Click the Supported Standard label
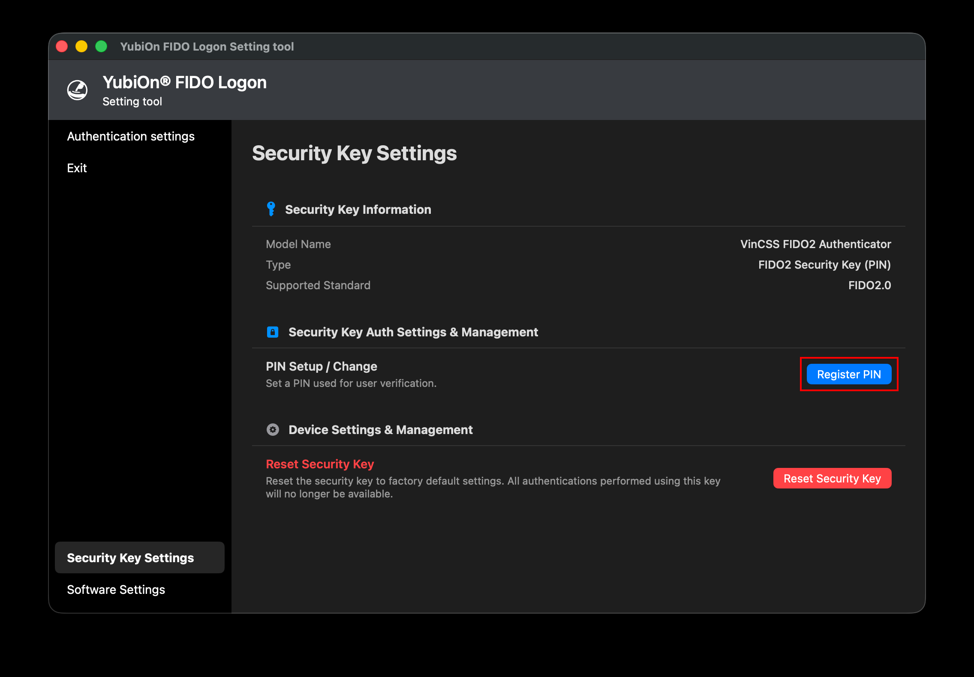The width and height of the screenshot is (974, 677). [x=318, y=285]
